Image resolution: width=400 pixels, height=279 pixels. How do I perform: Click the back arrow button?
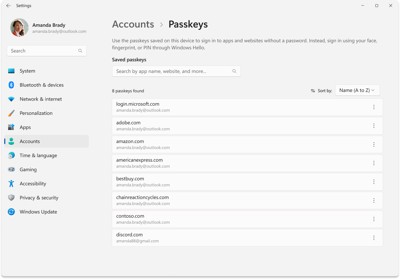(x=8, y=6)
